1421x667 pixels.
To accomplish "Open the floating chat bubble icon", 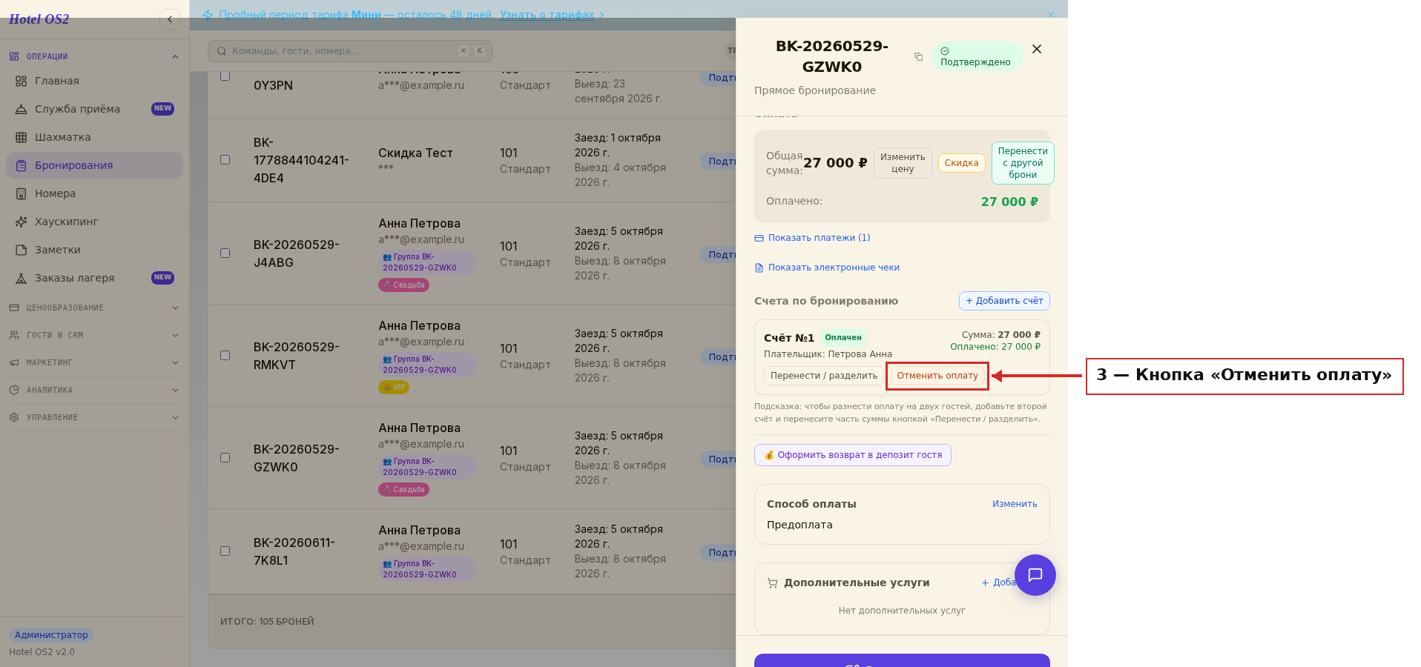I will click(1035, 575).
